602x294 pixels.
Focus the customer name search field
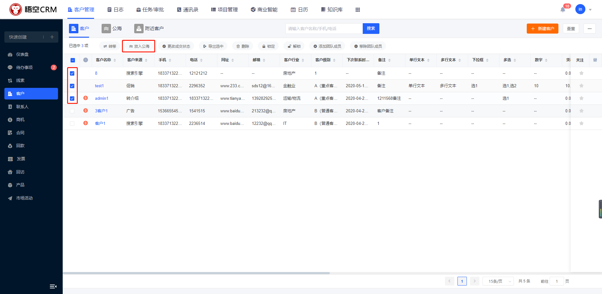coord(324,29)
